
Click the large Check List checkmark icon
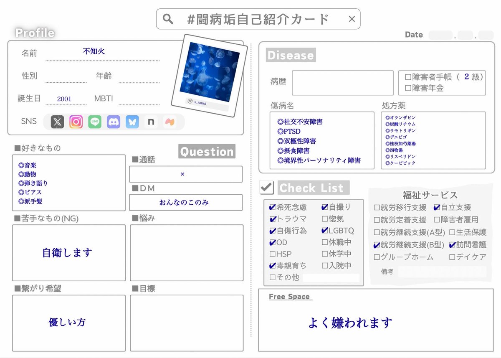coord(266,187)
